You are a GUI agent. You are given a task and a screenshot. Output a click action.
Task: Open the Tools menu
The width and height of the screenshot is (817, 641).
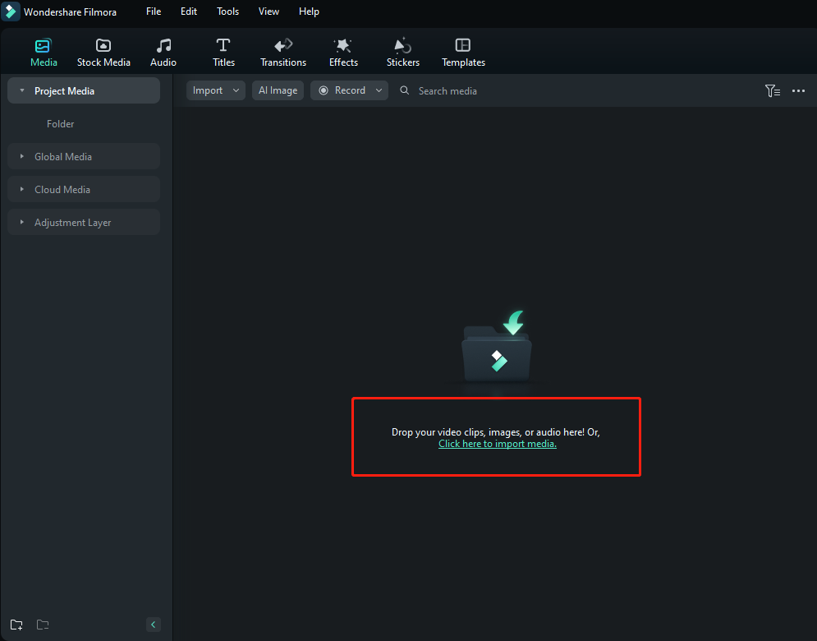[227, 12]
